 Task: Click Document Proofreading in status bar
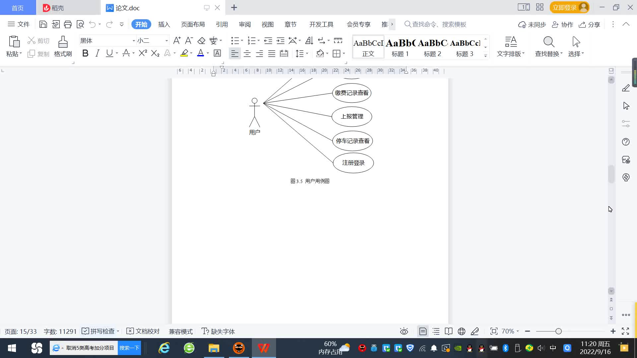tap(143, 331)
